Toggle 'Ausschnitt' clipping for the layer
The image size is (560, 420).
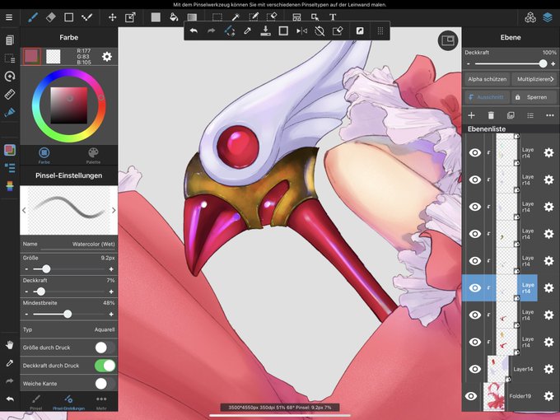point(488,97)
